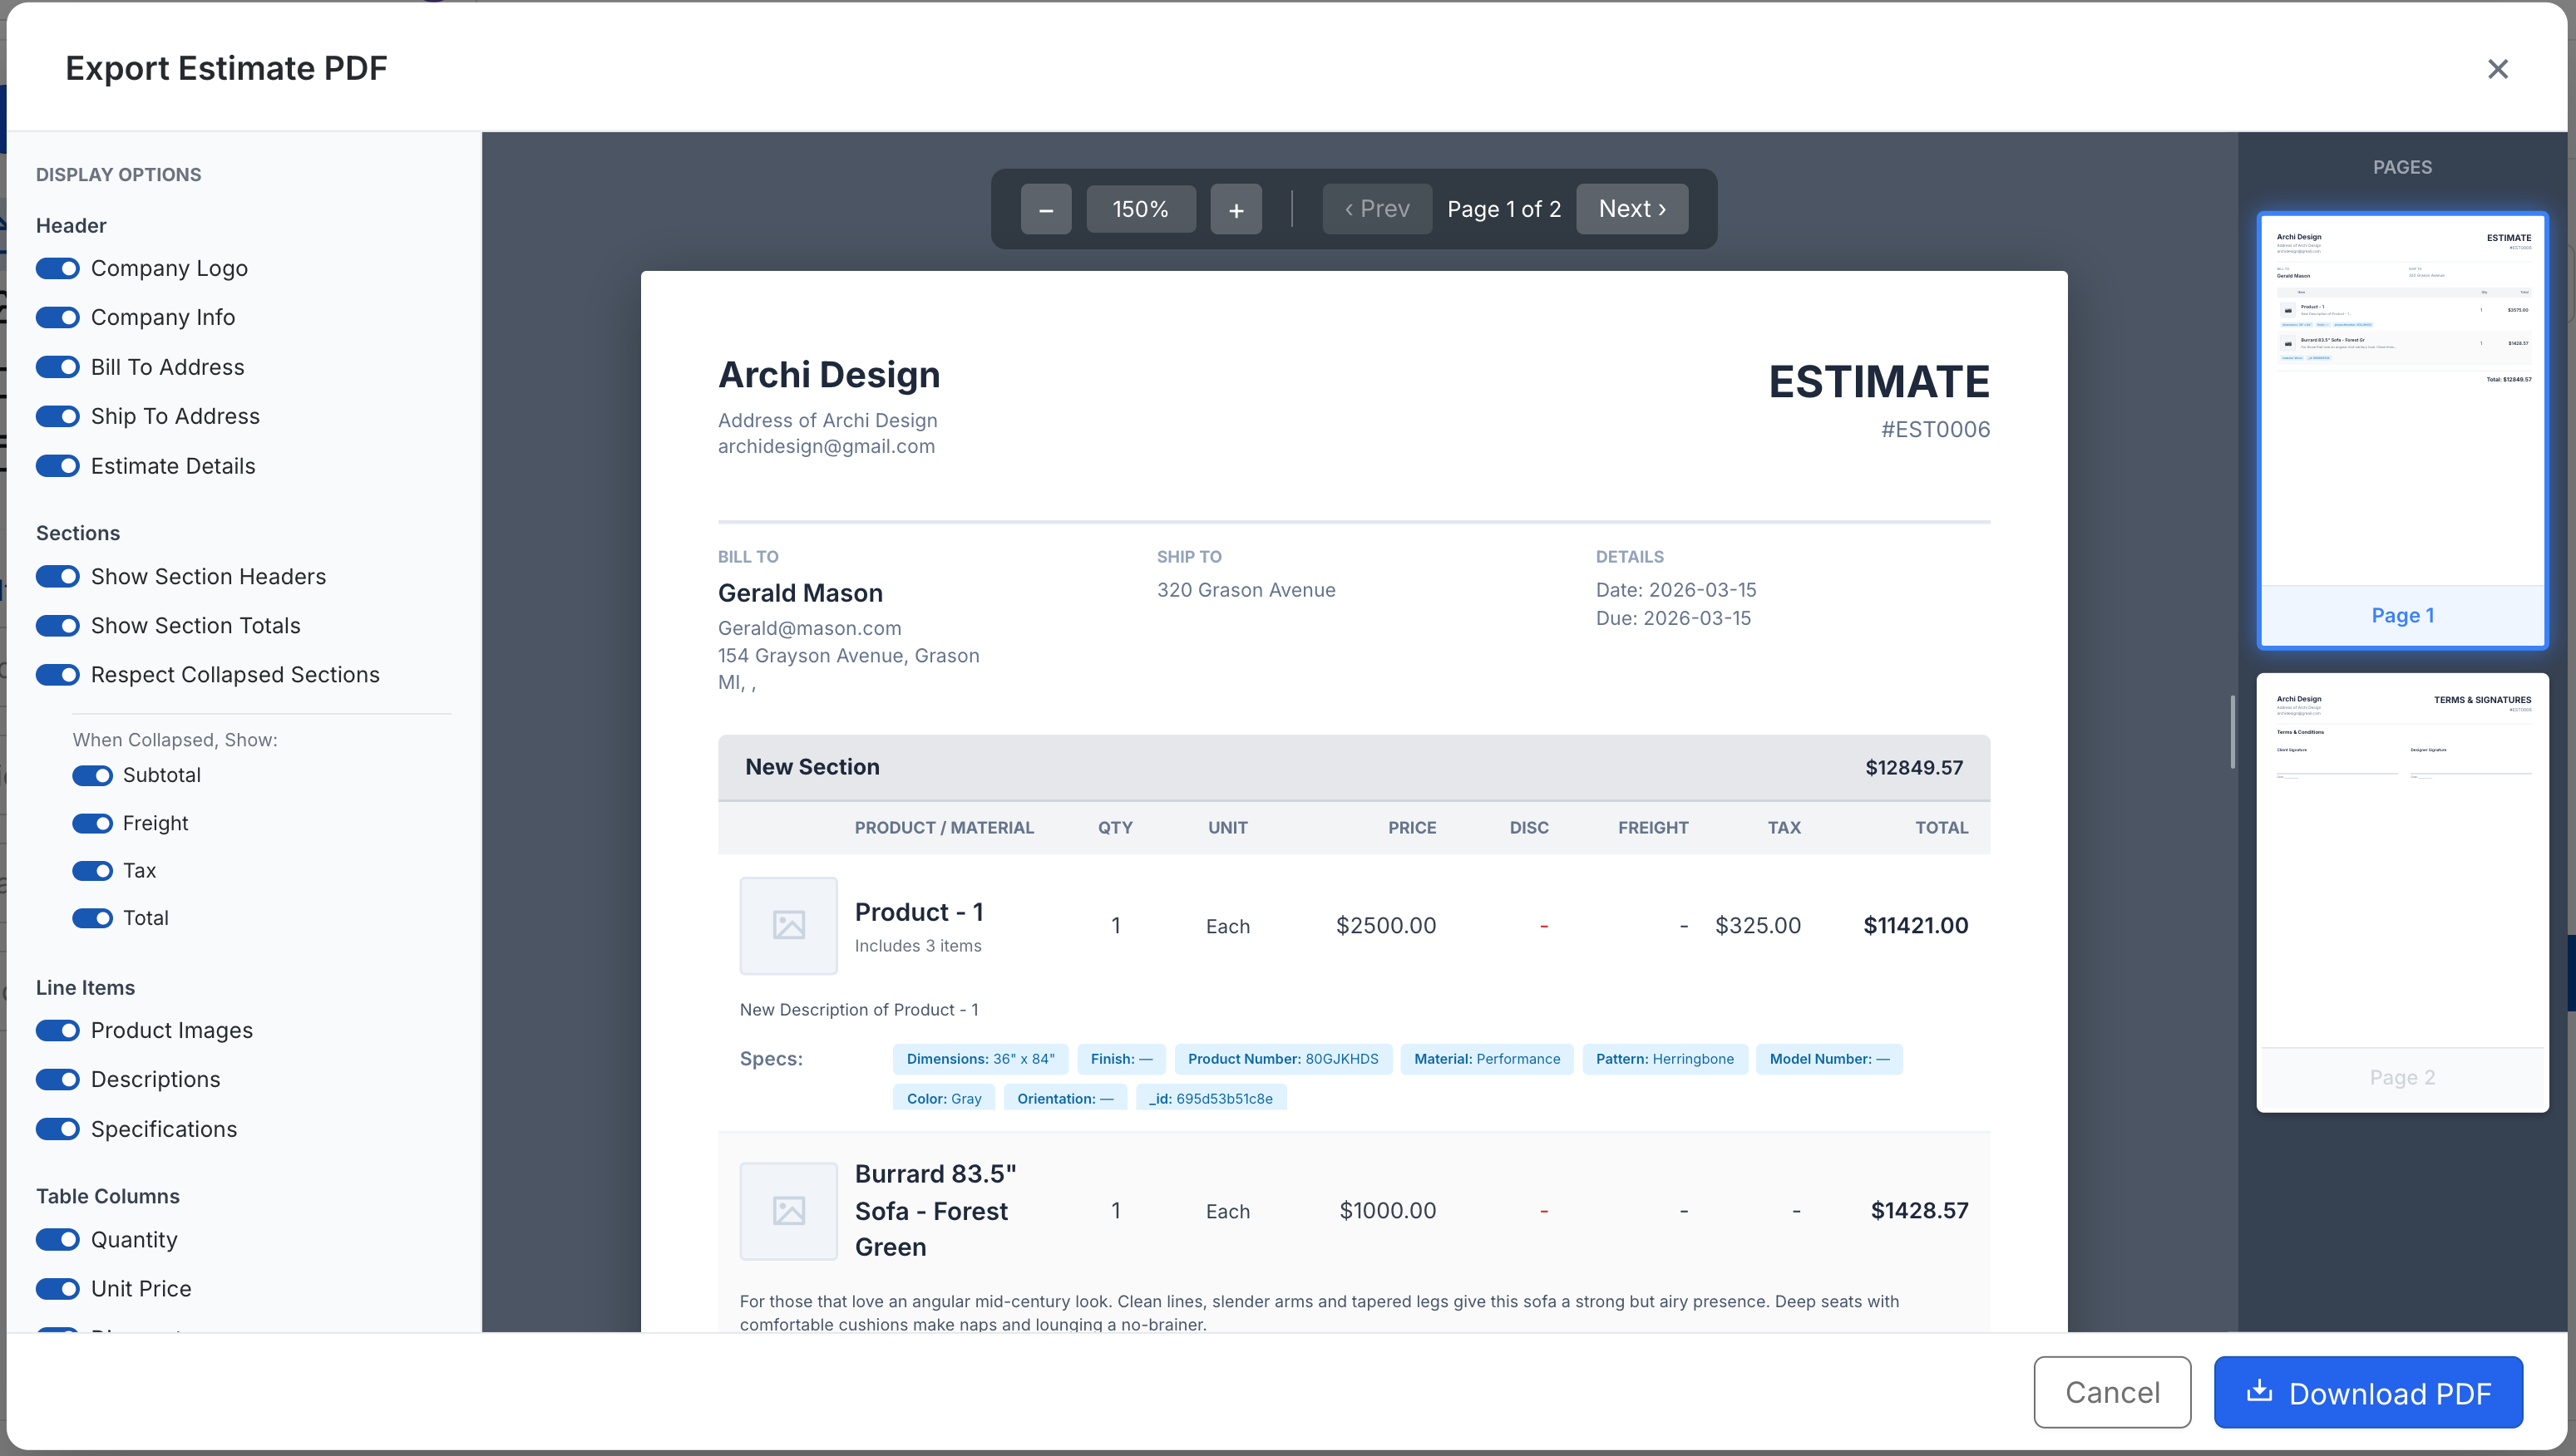Screen dimensions: 2576x1456
Task: Toggle the collapsed Total switch
Action: (x=92, y=918)
